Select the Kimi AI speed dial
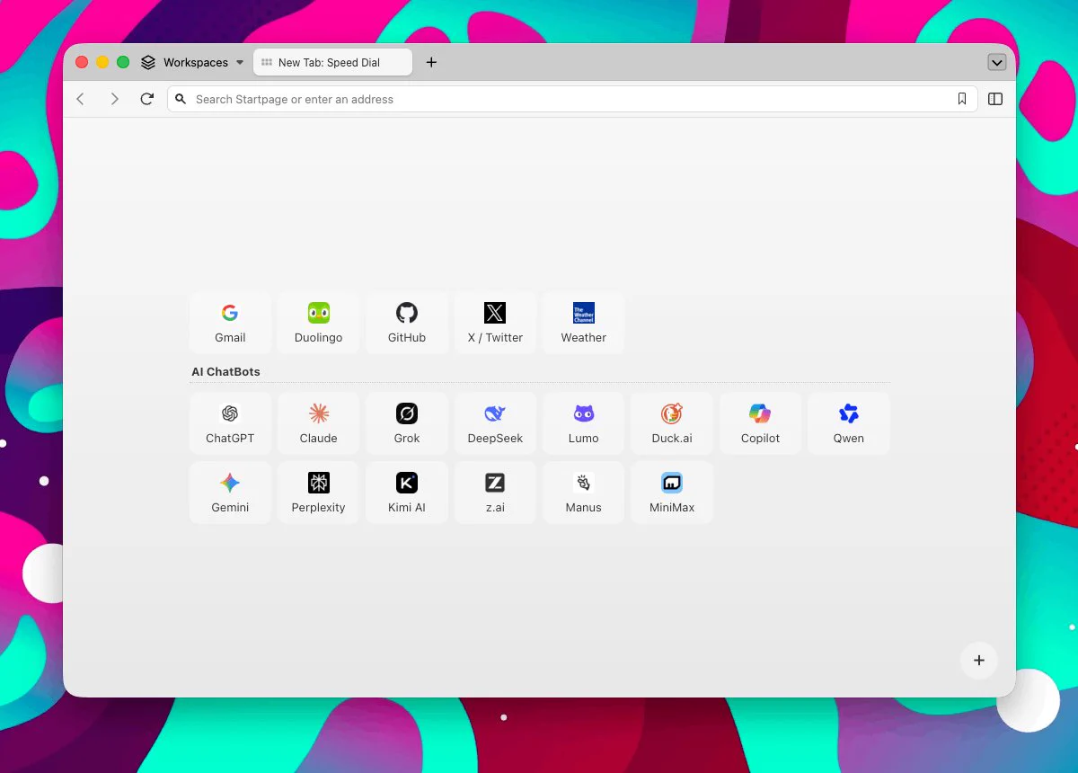This screenshot has width=1078, height=773. [406, 493]
